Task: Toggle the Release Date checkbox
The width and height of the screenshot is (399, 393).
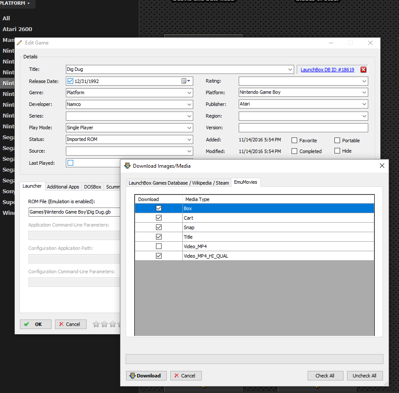Action: point(70,81)
